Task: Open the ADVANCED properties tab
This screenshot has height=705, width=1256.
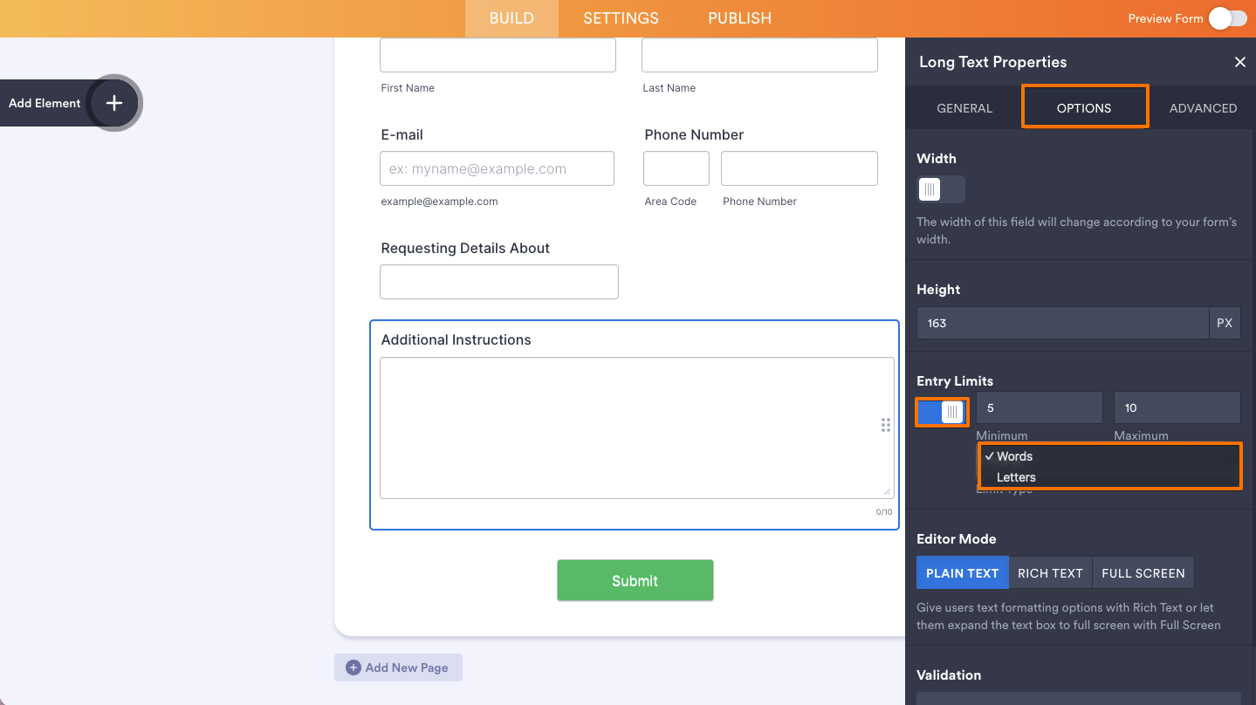Action: [x=1203, y=107]
